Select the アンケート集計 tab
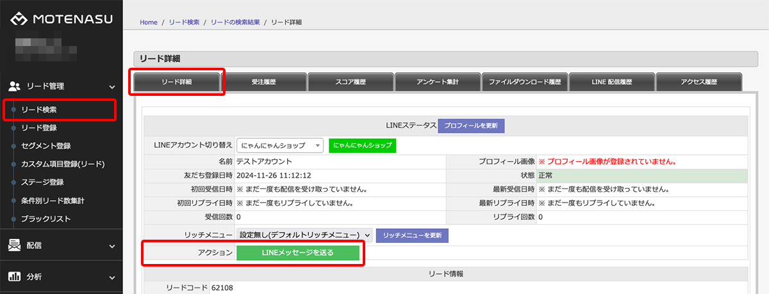This screenshot has width=769, height=294. coord(438,82)
